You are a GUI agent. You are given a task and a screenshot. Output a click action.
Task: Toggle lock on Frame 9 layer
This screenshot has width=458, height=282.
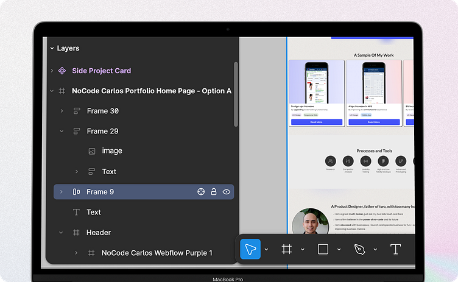tap(214, 192)
